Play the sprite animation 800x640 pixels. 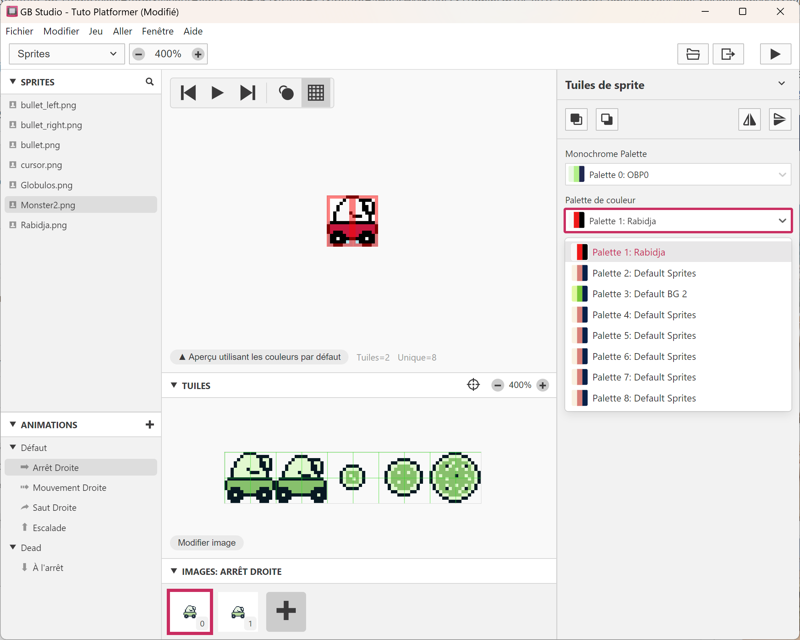(217, 93)
